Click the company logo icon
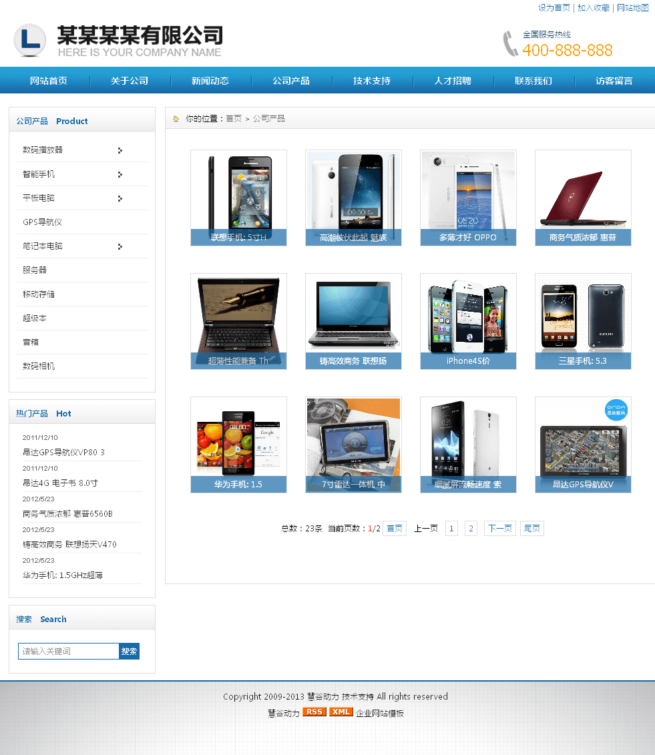The height and width of the screenshot is (755, 655). 30,41
